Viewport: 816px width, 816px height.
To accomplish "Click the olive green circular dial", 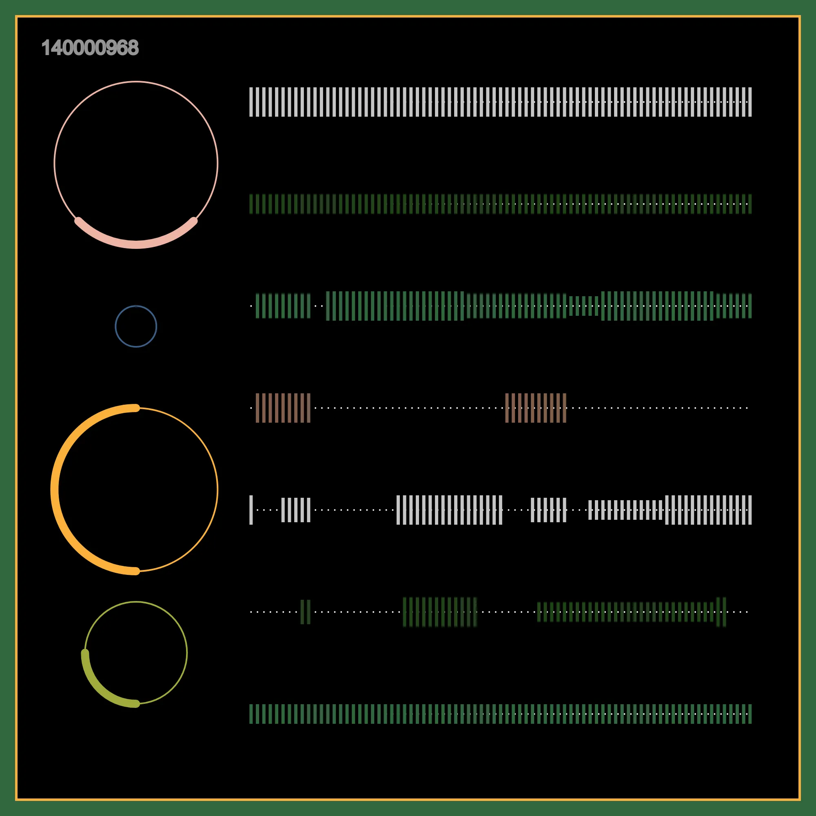I will tap(134, 654).
